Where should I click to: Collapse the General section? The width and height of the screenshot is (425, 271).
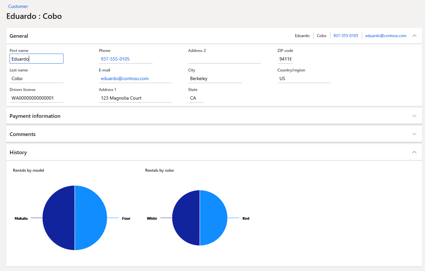point(414,35)
